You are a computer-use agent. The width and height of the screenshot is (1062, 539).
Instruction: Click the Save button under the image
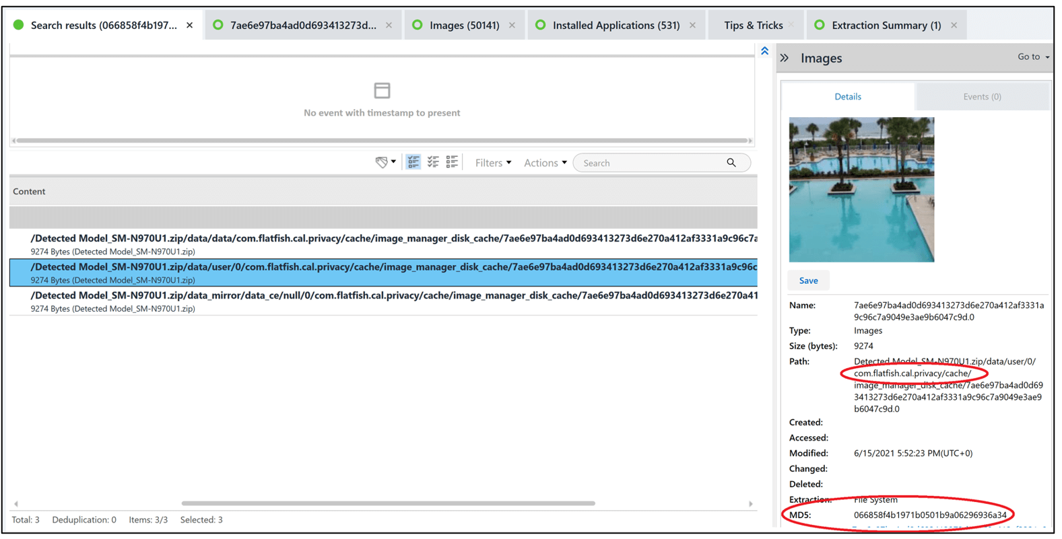[808, 281]
